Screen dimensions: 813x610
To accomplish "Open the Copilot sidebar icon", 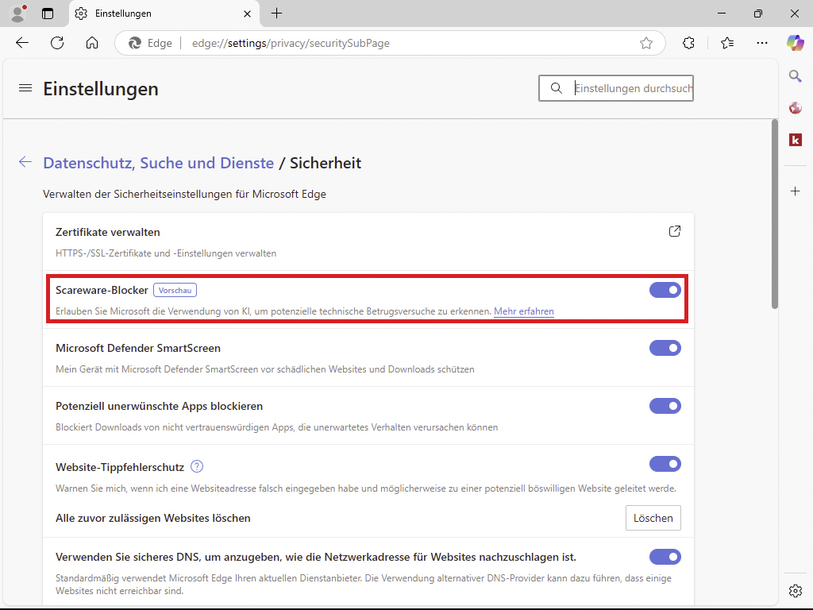I will (796, 43).
